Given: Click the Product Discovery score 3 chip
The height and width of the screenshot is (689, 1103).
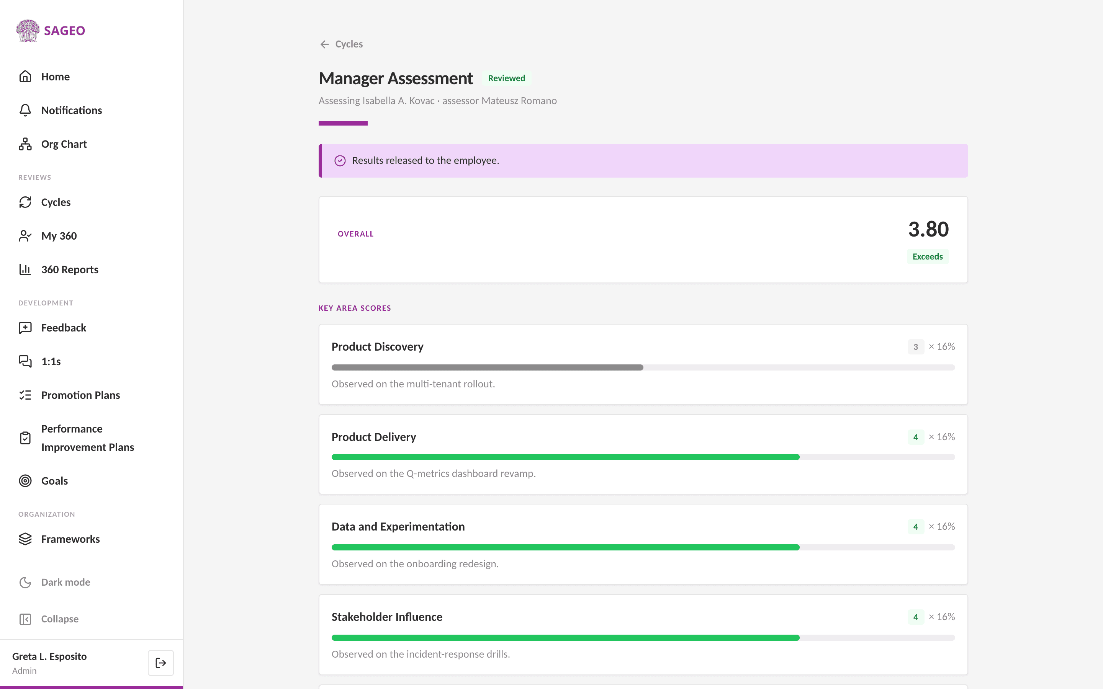Looking at the screenshot, I should 915,347.
